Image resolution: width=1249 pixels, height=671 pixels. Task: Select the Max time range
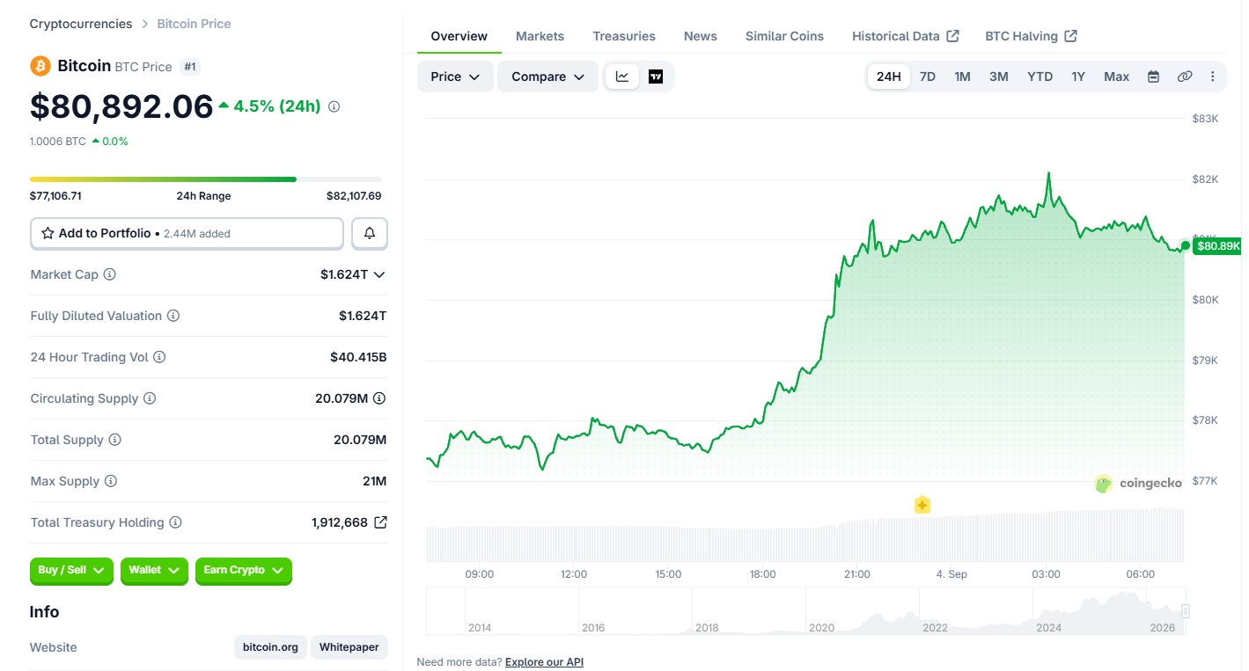(x=1117, y=77)
